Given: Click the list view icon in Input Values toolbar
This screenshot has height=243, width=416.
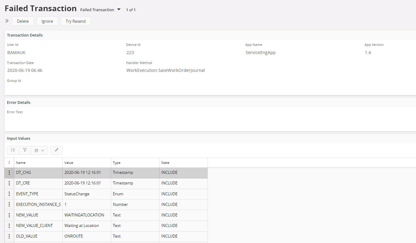Looking at the screenshot, I should point(13,150).
